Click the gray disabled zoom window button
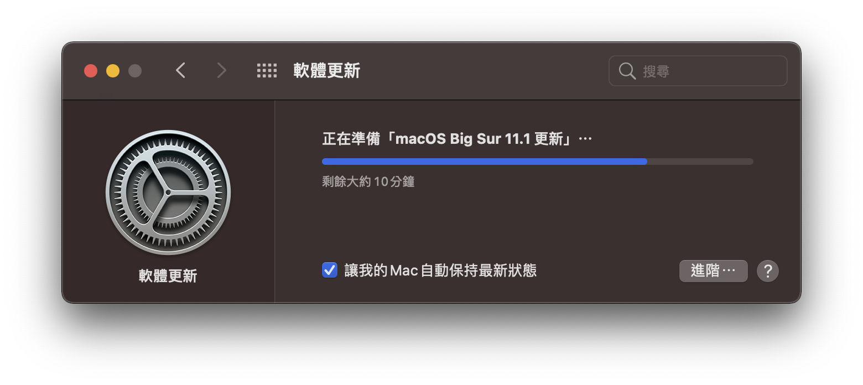863x385 pixels. click(135, 71)
